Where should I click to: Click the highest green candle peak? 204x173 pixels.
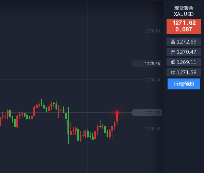42,103
